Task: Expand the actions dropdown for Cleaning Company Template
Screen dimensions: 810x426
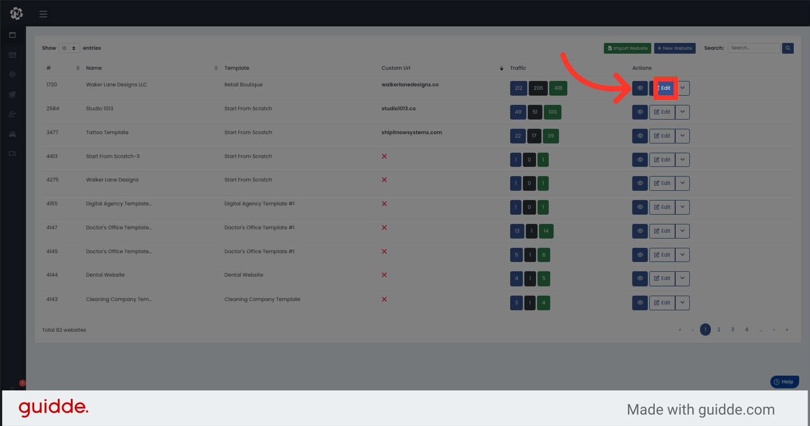Action: (x=683, y=303)
